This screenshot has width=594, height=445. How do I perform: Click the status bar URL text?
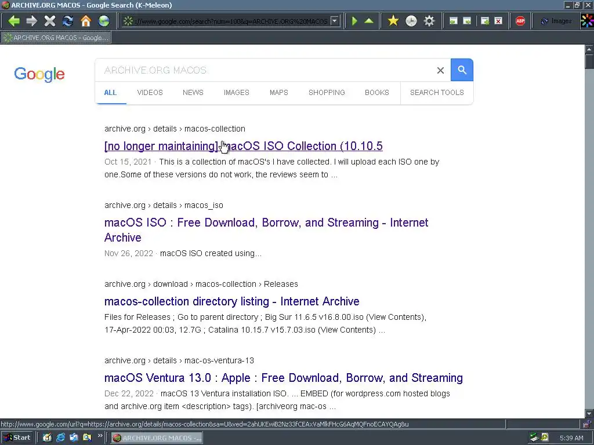click(x=205, y=424)
